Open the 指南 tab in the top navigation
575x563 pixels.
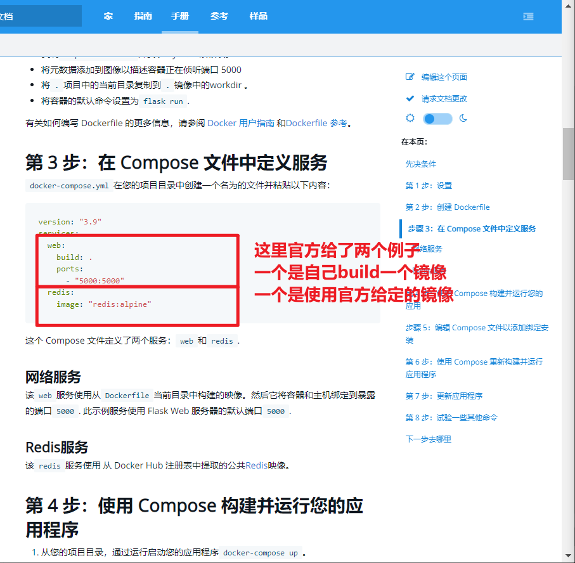(143, 16)
